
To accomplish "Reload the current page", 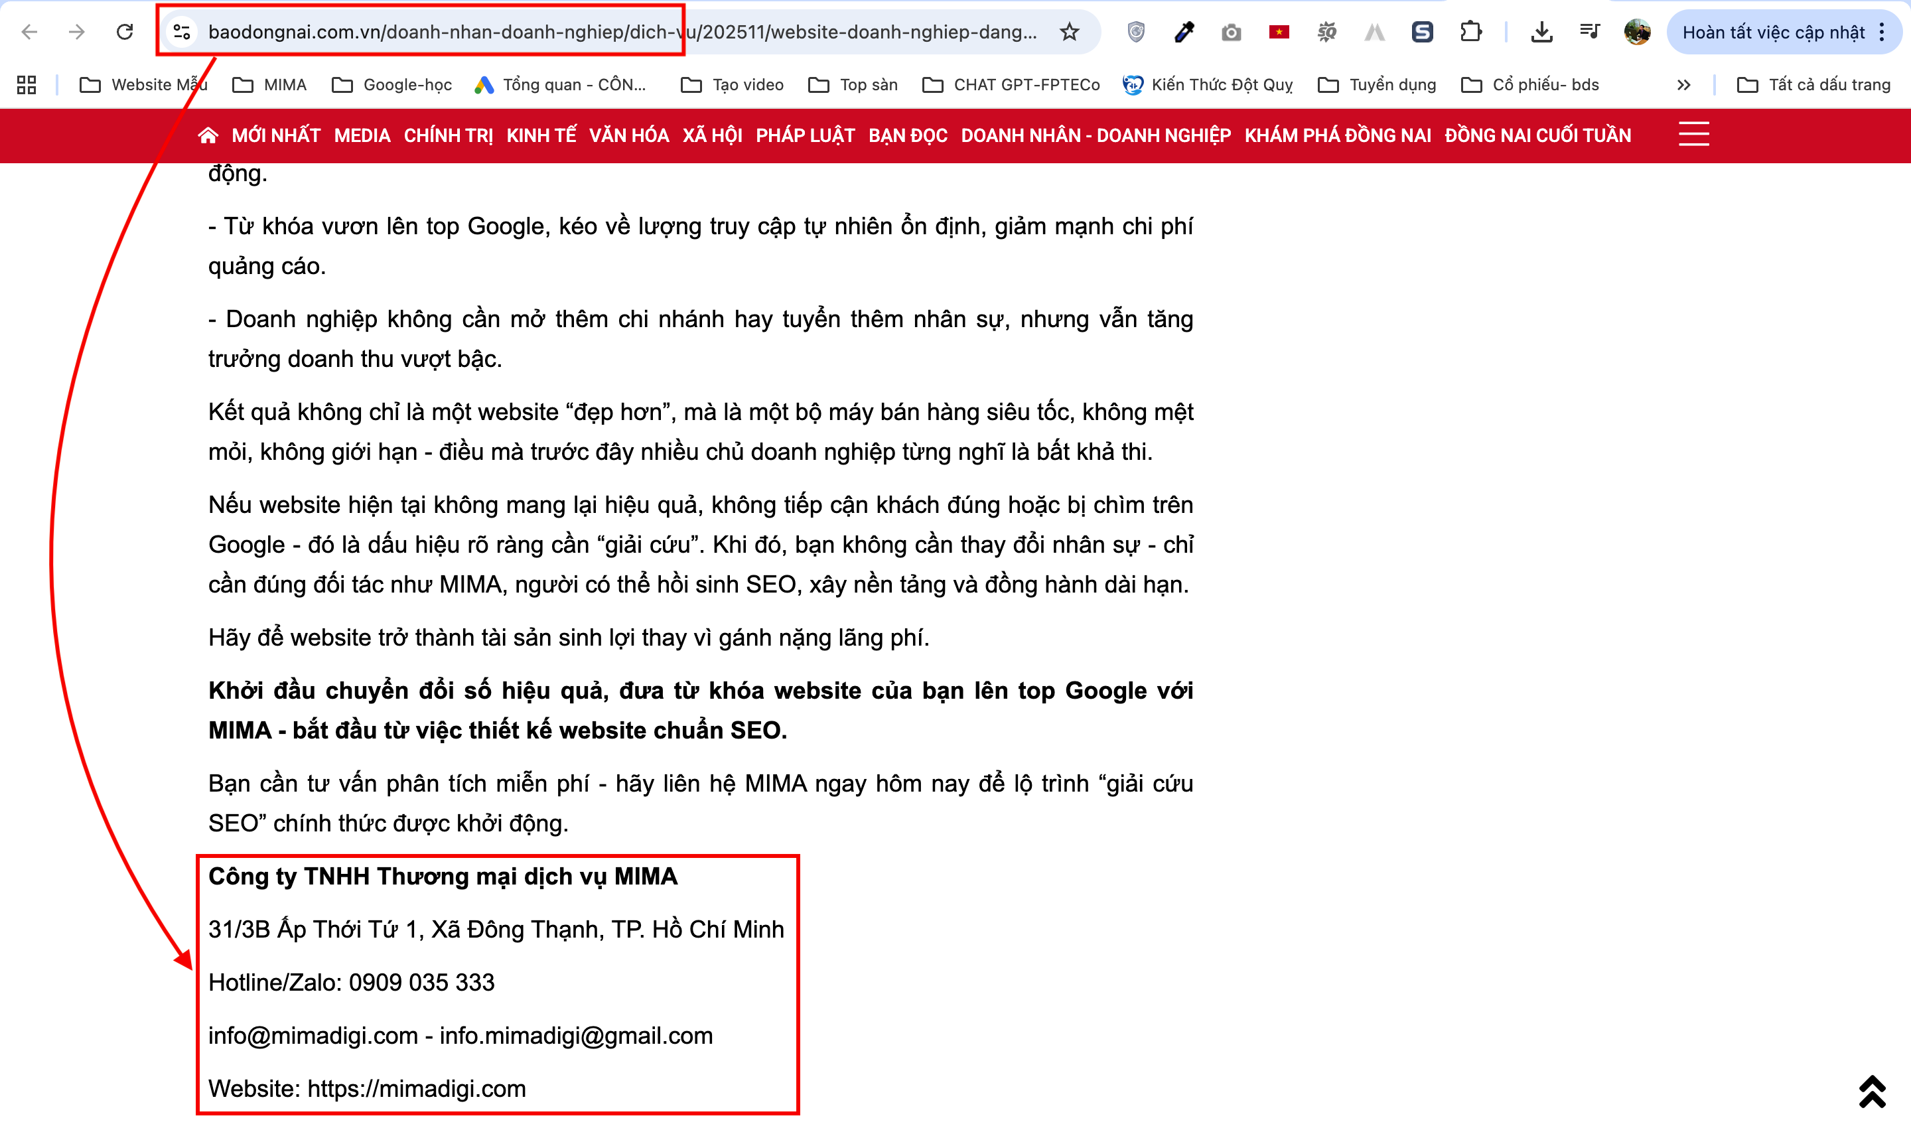I will (x=125, y=32).
